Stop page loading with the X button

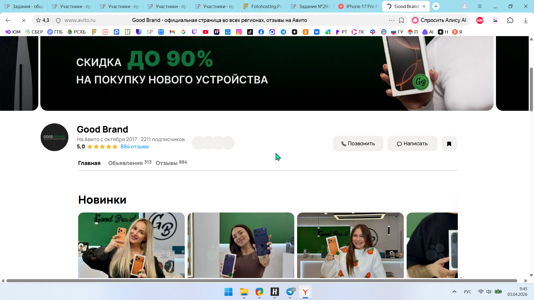(24, 20)
